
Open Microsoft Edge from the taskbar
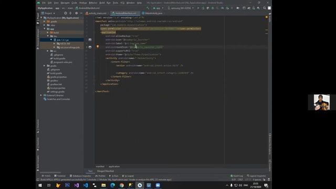112,185
